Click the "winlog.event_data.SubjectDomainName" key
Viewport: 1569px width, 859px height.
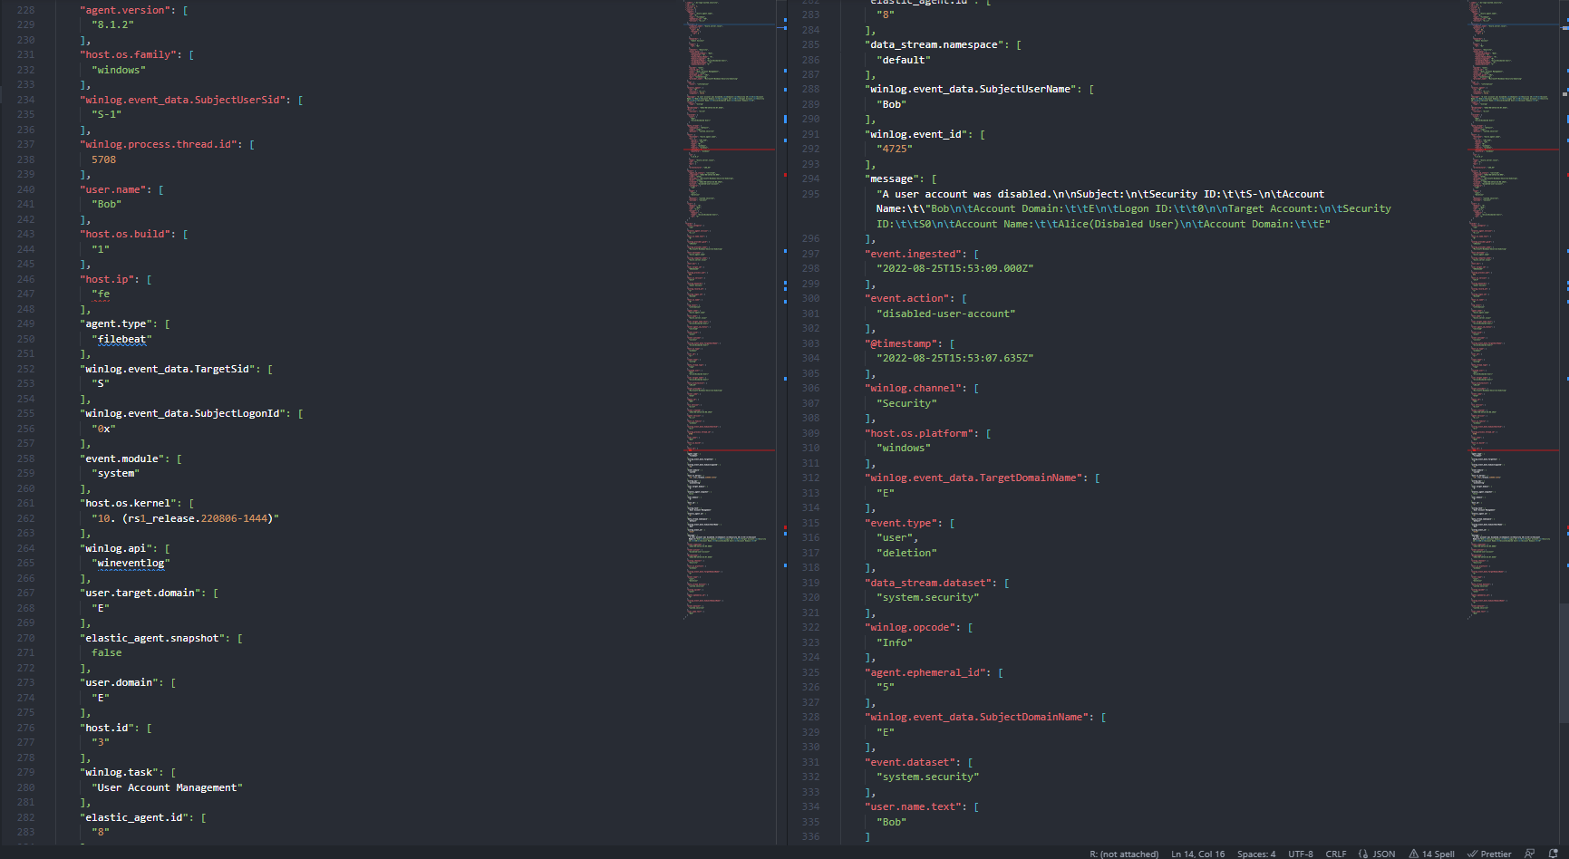[x=977, y=718]
